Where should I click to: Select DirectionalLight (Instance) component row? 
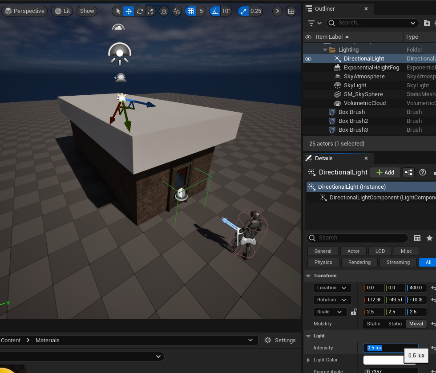click(x=371, y=187)
